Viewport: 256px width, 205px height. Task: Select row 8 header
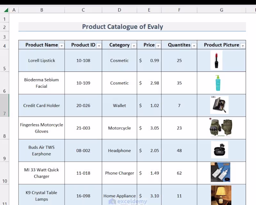pyautogui.click(x=4, y=128)
